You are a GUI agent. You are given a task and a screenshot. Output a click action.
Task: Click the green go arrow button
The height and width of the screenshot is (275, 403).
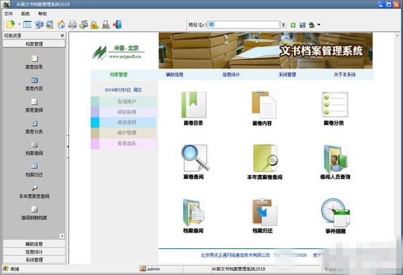point(293,25)
